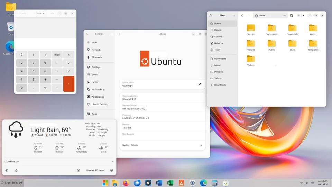
Task: Select the Videos folder icon in Files grid
Action: pyautogui.click(x=251, y=59)
